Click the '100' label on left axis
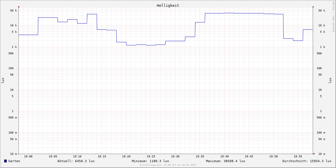This screenshot has width=336, height=168. tap(11, 68)
